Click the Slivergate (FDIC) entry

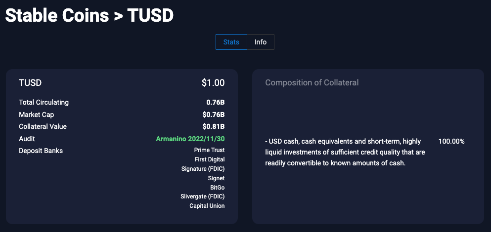click(x=202, y=196)
